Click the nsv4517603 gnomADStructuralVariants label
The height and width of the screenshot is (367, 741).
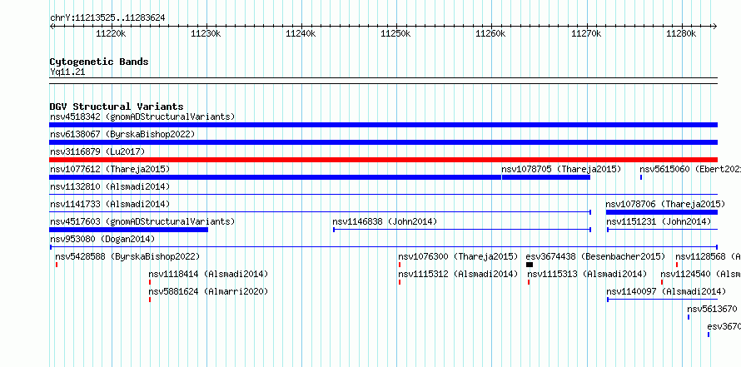[142, 221]
